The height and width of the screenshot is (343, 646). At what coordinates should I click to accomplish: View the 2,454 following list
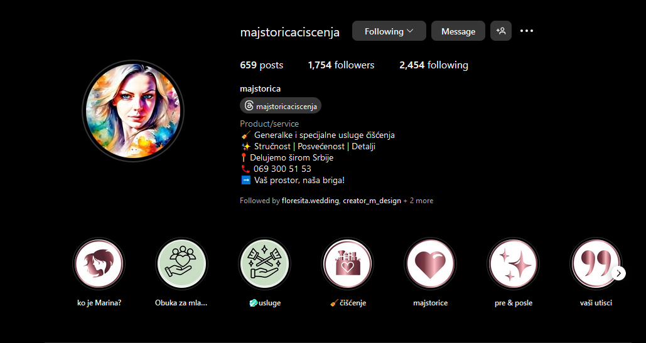[433, 65]
